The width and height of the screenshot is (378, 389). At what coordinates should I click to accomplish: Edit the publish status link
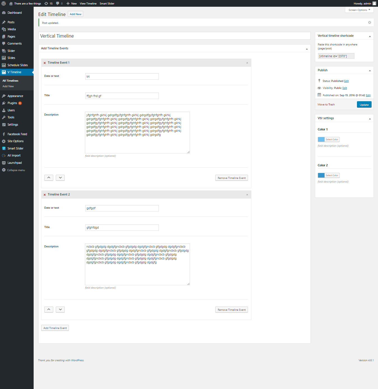click(346, 81)
